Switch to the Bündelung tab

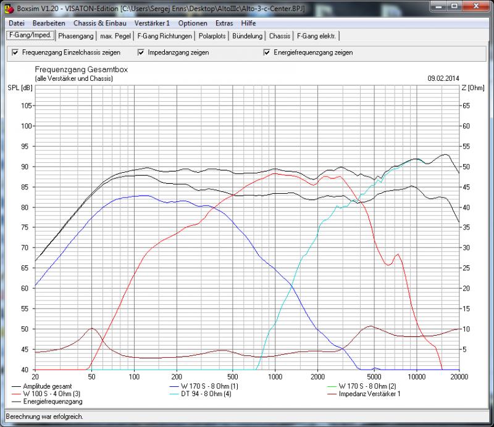(248, 36)
